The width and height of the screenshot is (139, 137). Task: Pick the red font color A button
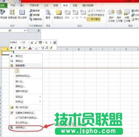click(30, 48)
